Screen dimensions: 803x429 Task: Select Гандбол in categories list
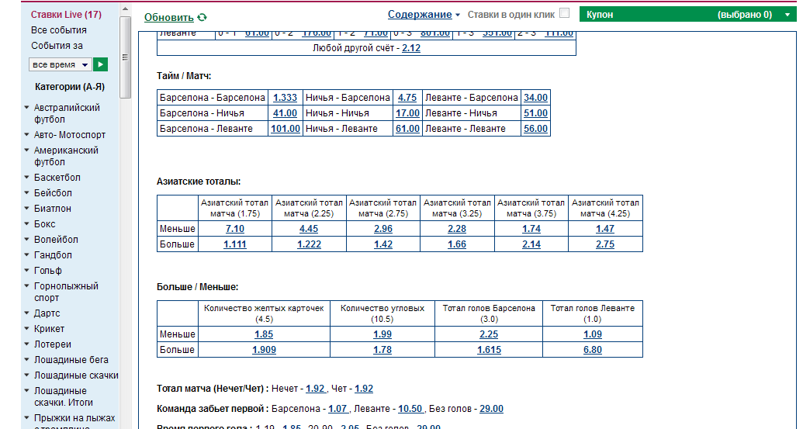tap(53, 255)
